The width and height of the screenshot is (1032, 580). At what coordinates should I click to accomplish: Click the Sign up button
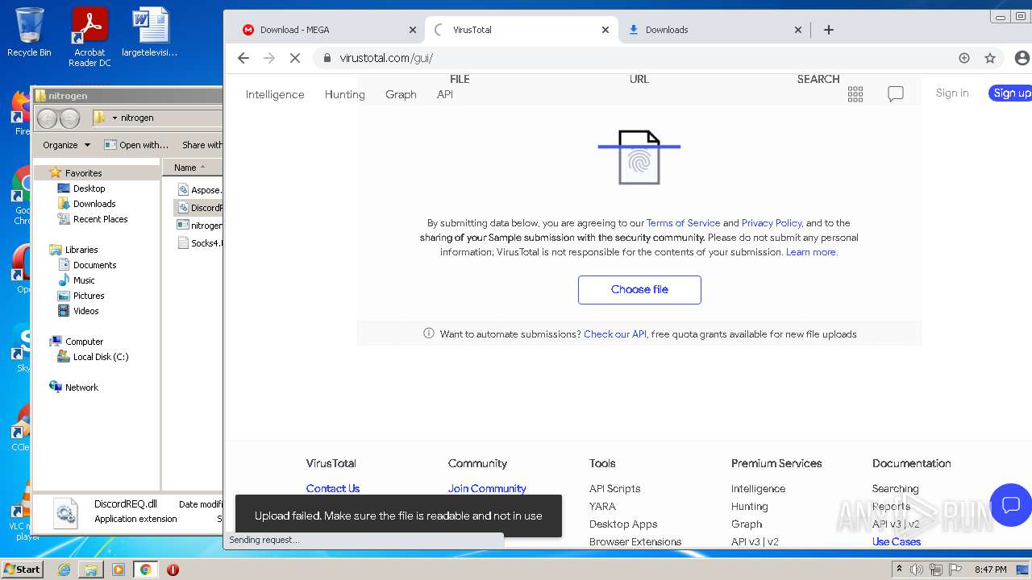[x=1011, y=93]
